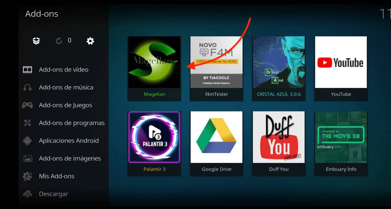This screenshot has width=391, height=209.
Task: Click the headphones music add-ons icon
Action: [27, 87]
